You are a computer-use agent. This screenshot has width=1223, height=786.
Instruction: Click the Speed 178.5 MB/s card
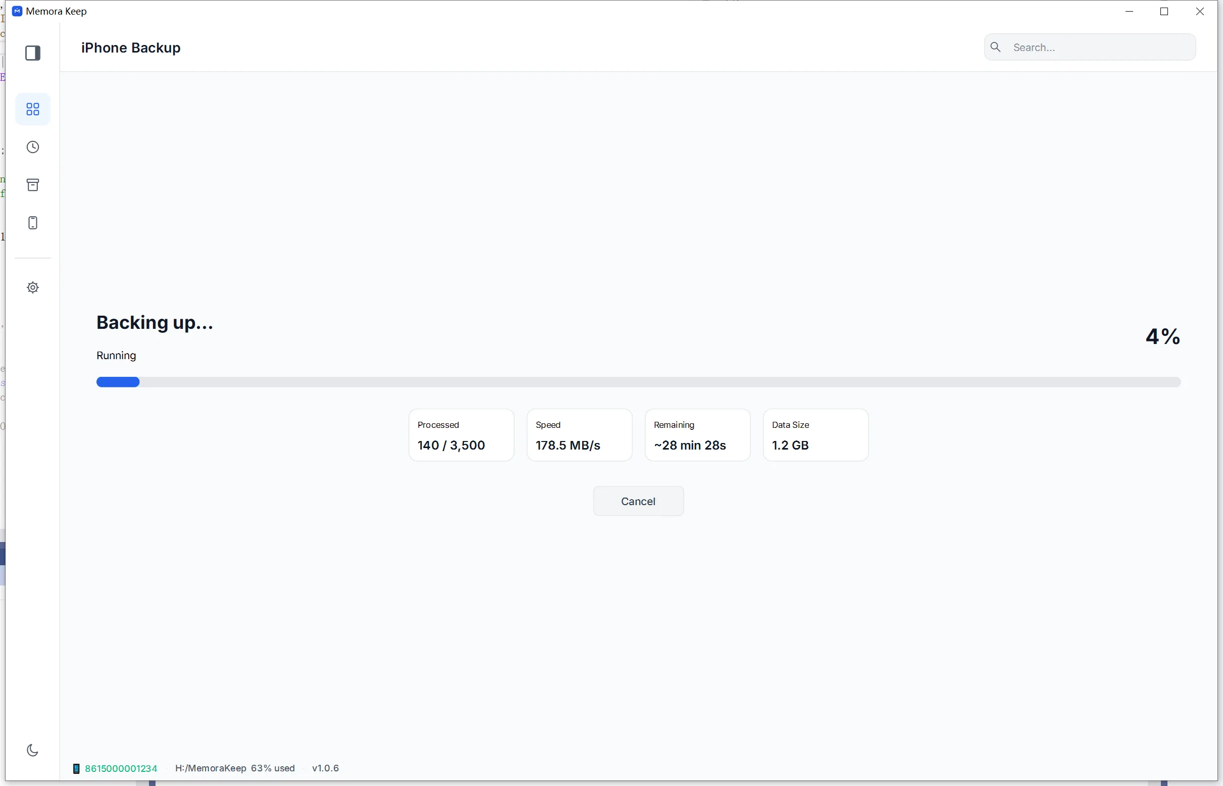pos(579,435)
